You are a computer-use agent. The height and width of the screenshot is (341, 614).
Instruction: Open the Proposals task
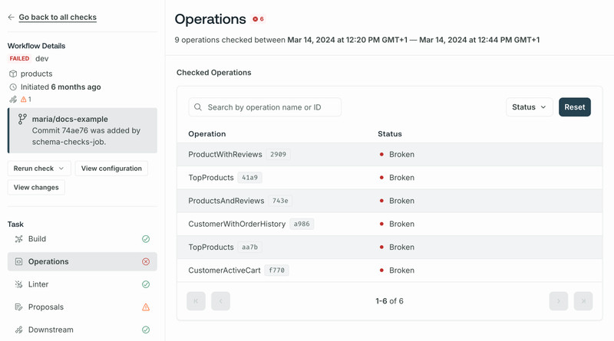(x=82, y=307)
